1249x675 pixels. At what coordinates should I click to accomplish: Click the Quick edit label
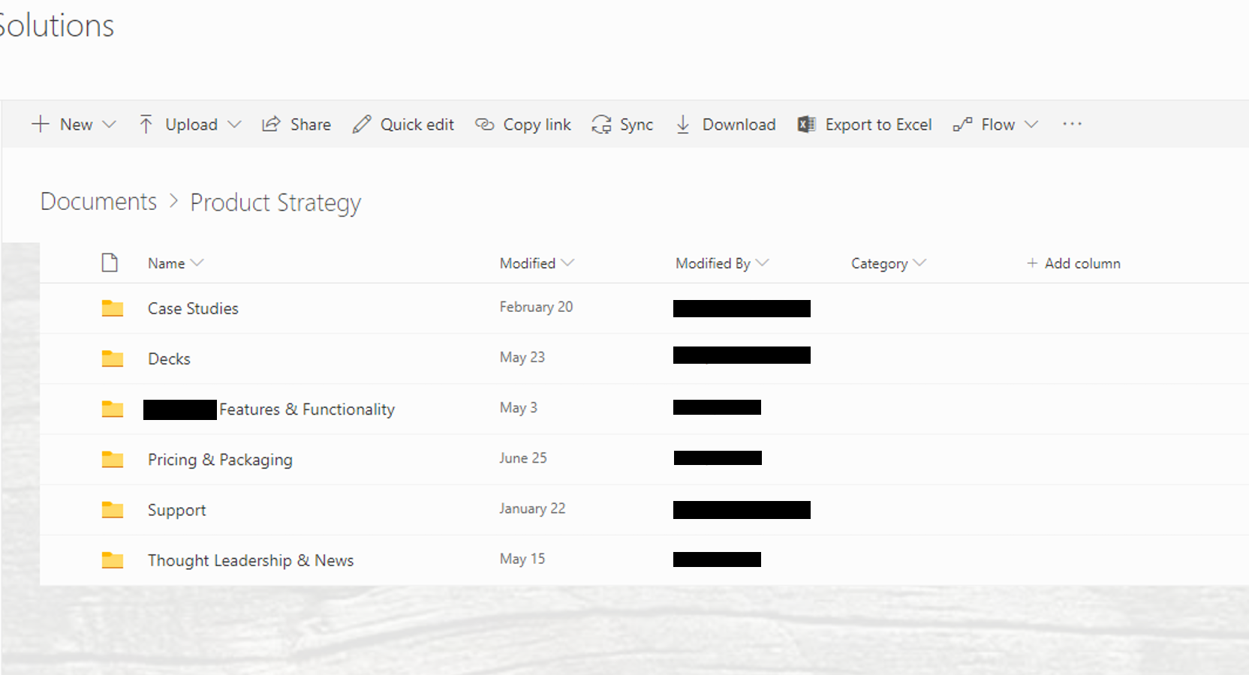pos(417,124)
